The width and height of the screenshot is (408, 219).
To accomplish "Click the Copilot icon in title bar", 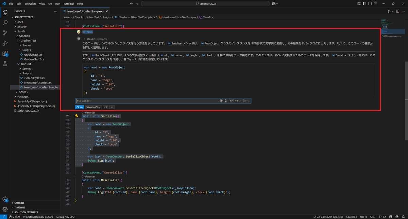I will [273, 3].
